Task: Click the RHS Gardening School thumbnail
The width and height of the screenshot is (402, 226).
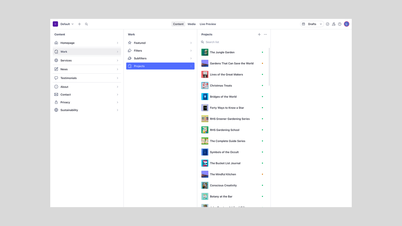Action: [205, 130]
